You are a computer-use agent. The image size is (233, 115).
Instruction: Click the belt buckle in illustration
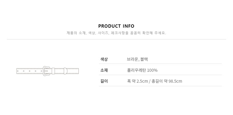(x=47, y=71)
